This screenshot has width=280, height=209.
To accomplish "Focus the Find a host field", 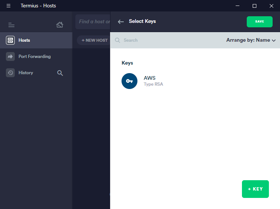I will coord(93,21).
